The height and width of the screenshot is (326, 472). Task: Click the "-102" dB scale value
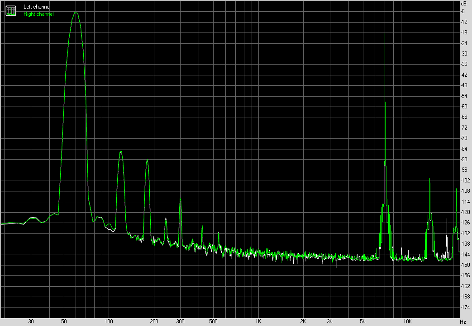pos(465,181)
